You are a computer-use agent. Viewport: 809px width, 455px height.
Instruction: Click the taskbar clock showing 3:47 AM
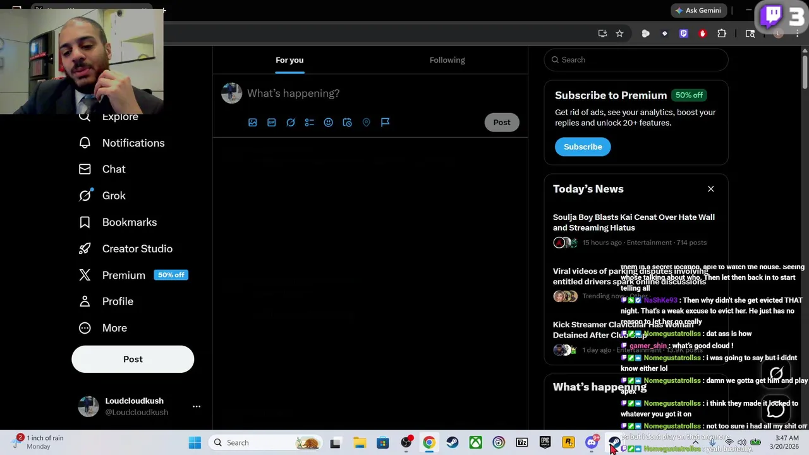point(784,442)
